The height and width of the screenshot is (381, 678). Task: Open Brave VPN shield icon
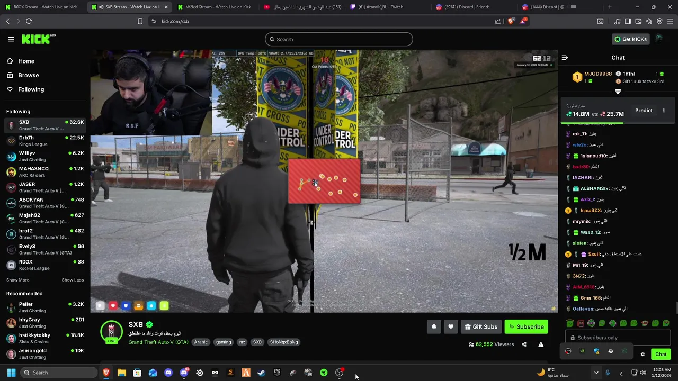coord(659,21)
